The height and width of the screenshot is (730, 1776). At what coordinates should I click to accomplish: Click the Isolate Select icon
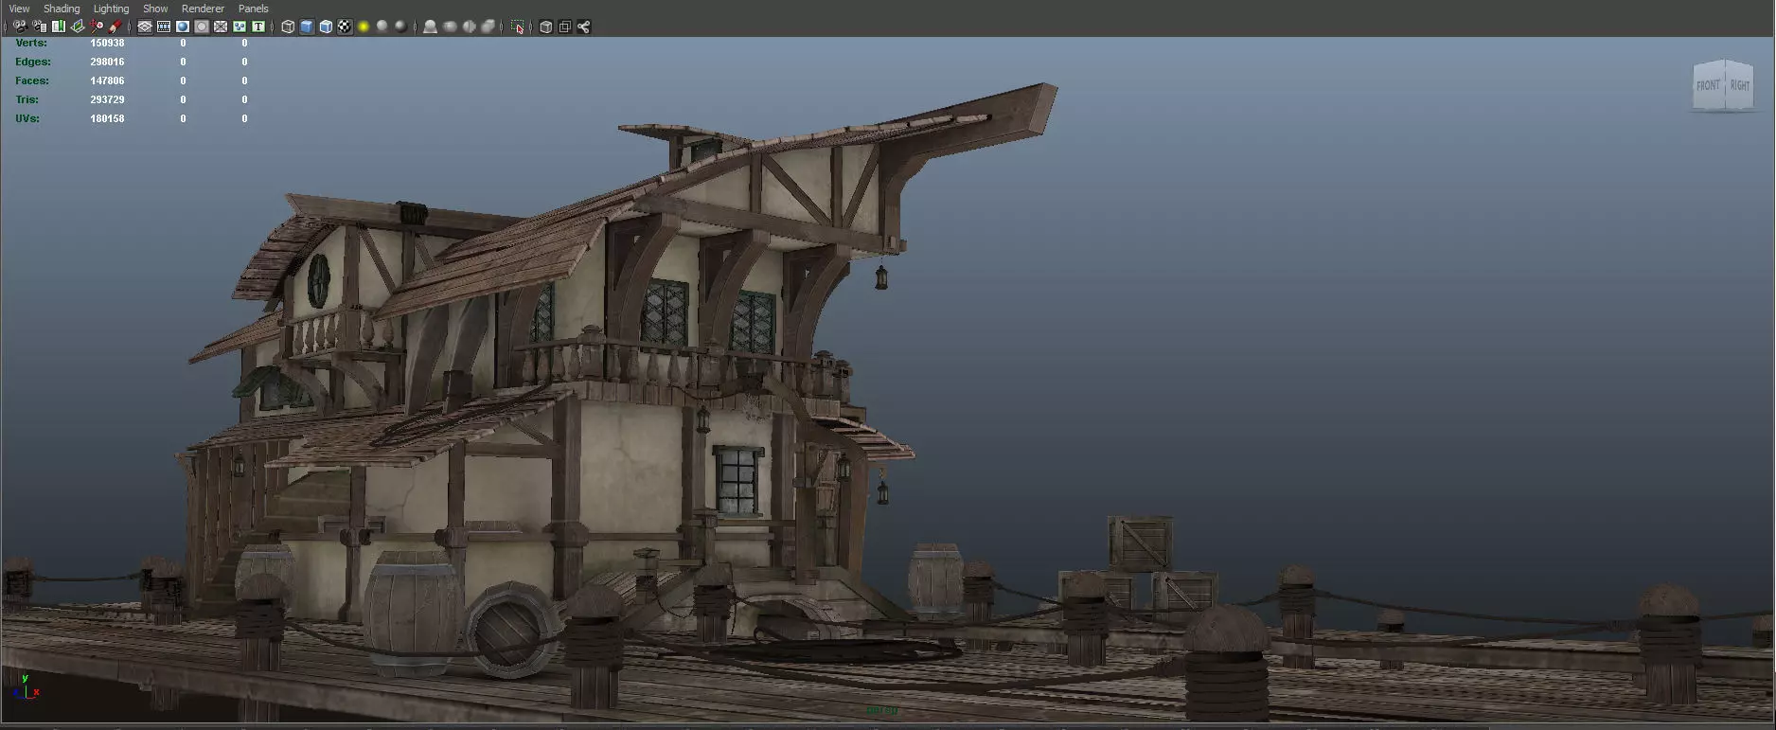(x=518, y=27)
